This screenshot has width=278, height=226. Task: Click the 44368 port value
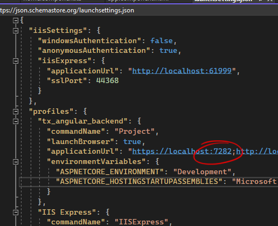tap(107, 80)
